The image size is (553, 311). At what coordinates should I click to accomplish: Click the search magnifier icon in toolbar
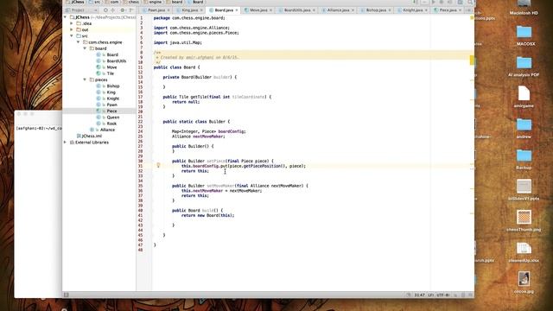click(470, 2)
